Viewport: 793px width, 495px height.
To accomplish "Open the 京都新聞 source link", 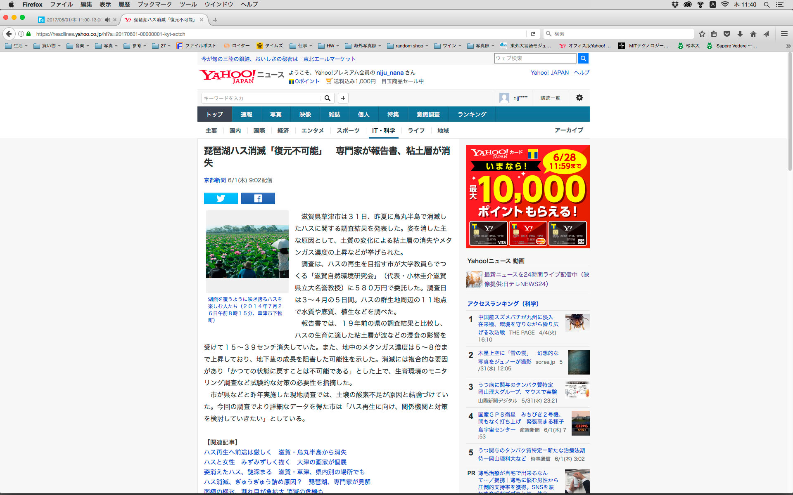I will coord(215,180).
